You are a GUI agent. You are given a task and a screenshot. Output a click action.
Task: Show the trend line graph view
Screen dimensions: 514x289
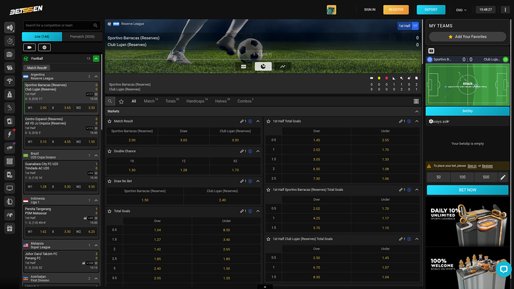coord(282,66)
